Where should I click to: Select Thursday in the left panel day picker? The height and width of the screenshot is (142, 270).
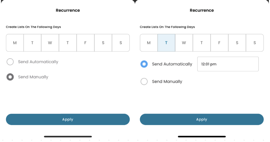click(67, 43)
